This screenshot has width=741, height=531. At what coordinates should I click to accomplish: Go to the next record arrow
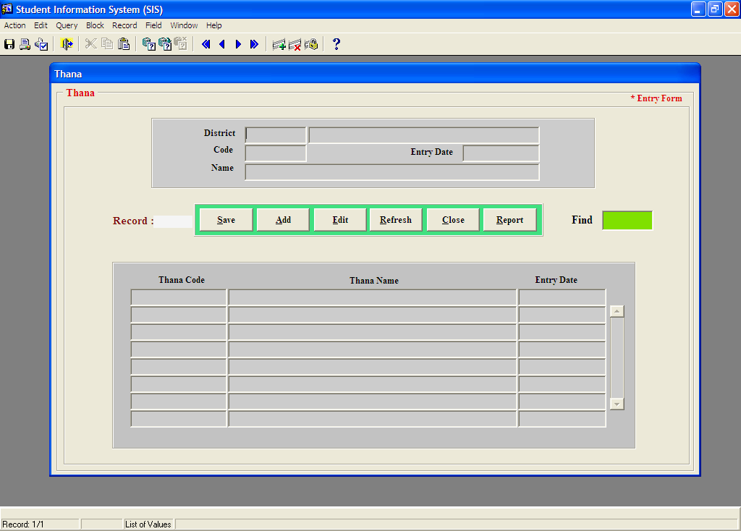click(x=238, y=44)
